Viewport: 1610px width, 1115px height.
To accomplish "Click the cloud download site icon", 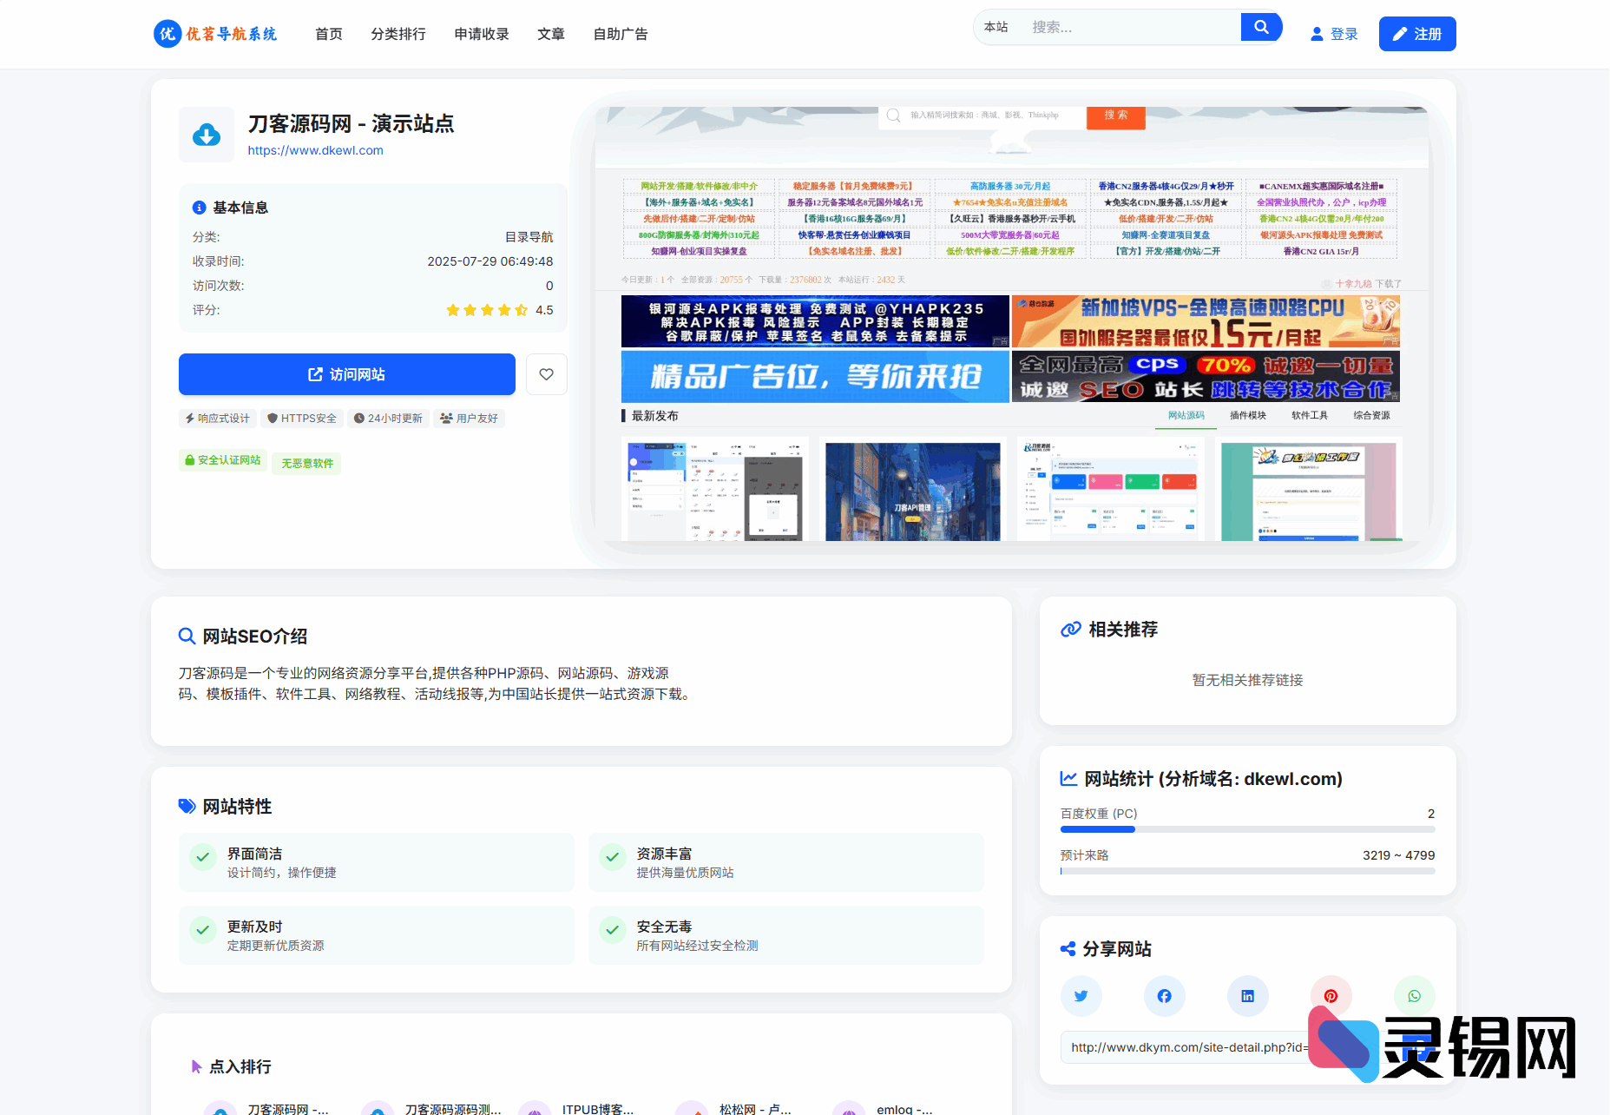I will click(207, 135).
